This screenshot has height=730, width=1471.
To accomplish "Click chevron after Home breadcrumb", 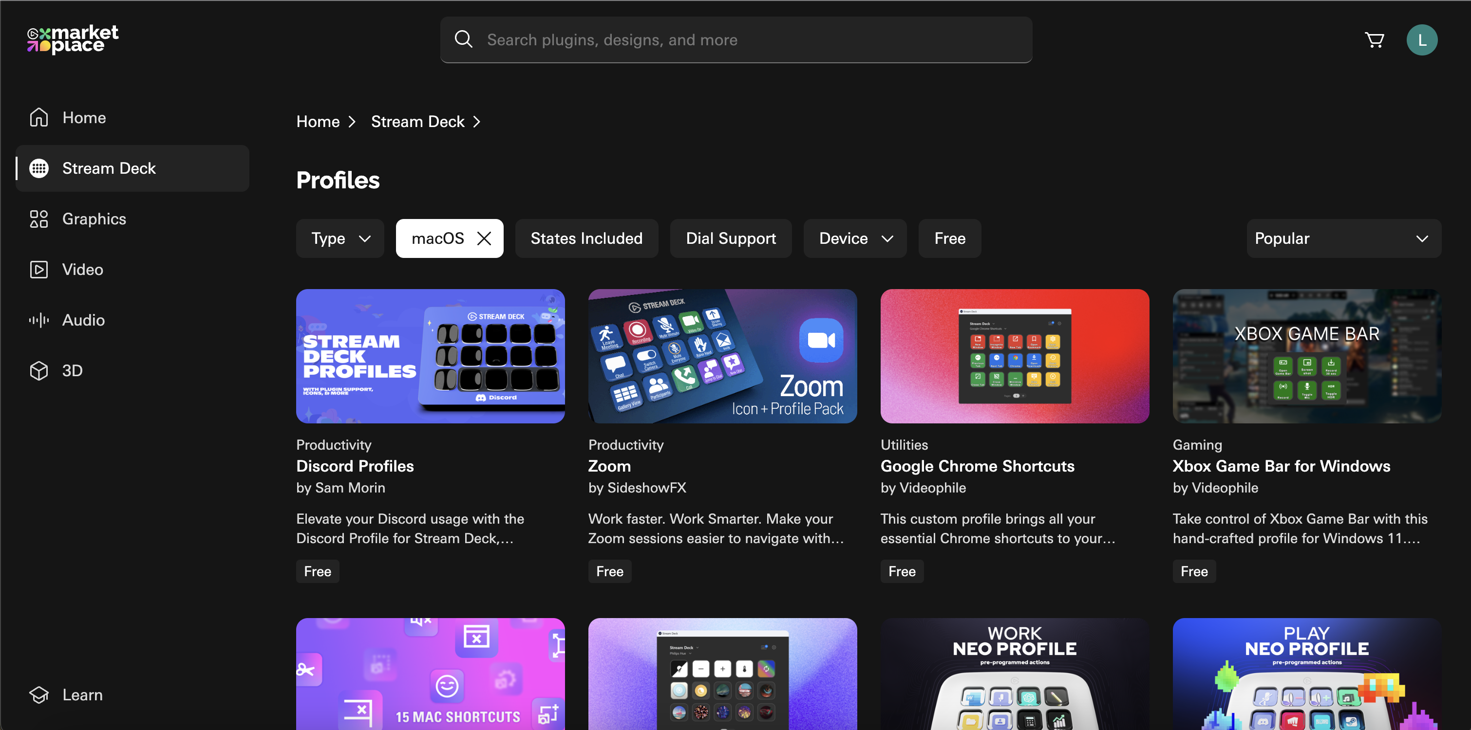I will (x=352, y=122).
